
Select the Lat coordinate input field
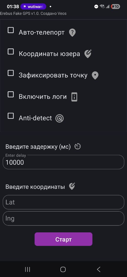63,202
